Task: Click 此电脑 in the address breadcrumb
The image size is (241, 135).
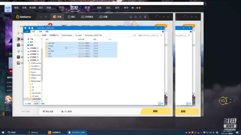Action: point(44,35)
